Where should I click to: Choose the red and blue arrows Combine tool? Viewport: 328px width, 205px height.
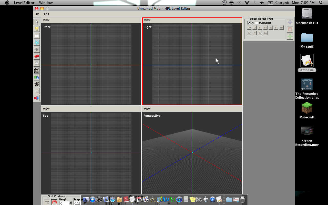tap(37, 98)
